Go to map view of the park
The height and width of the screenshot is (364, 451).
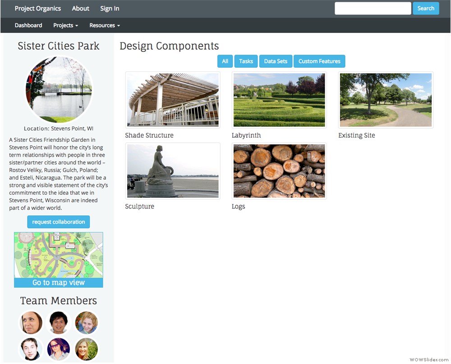point(58,282)
